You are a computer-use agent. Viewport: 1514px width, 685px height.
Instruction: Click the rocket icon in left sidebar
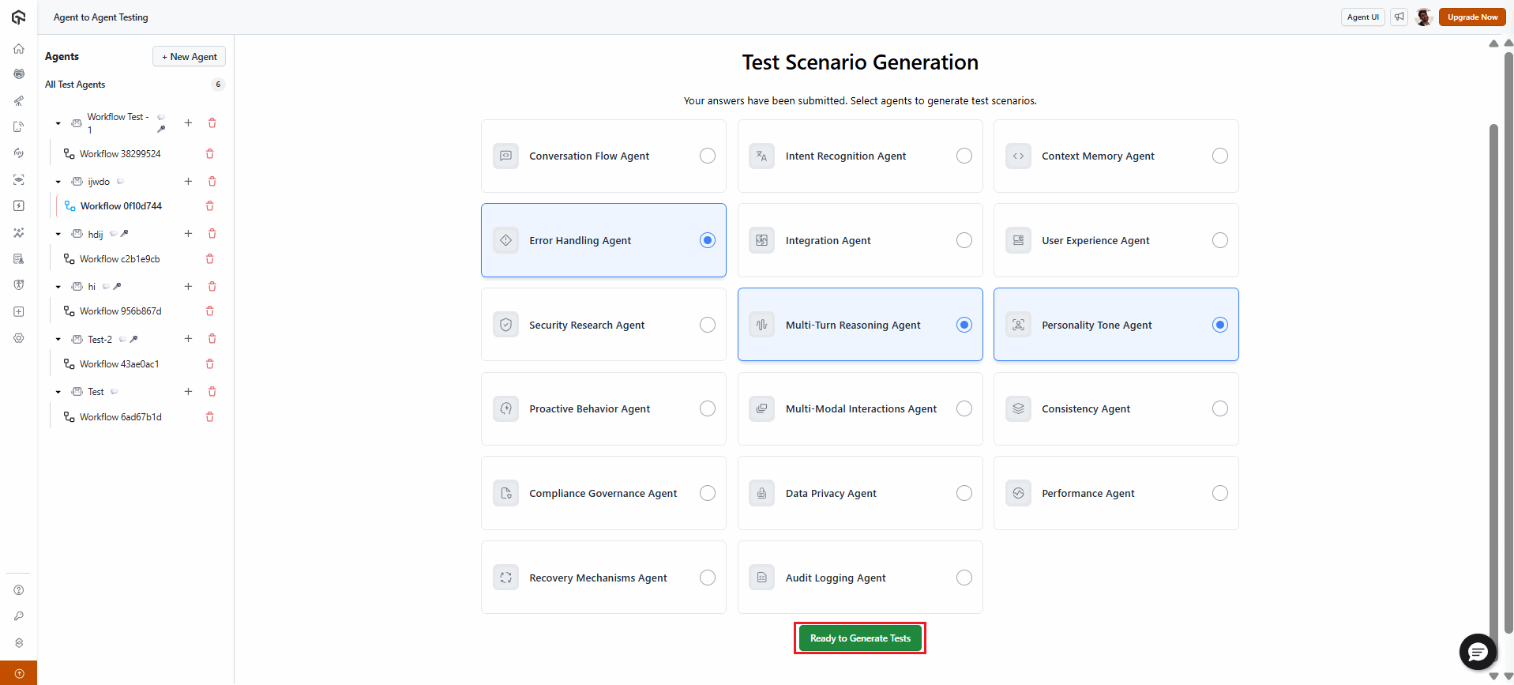[x=19, y=101]
